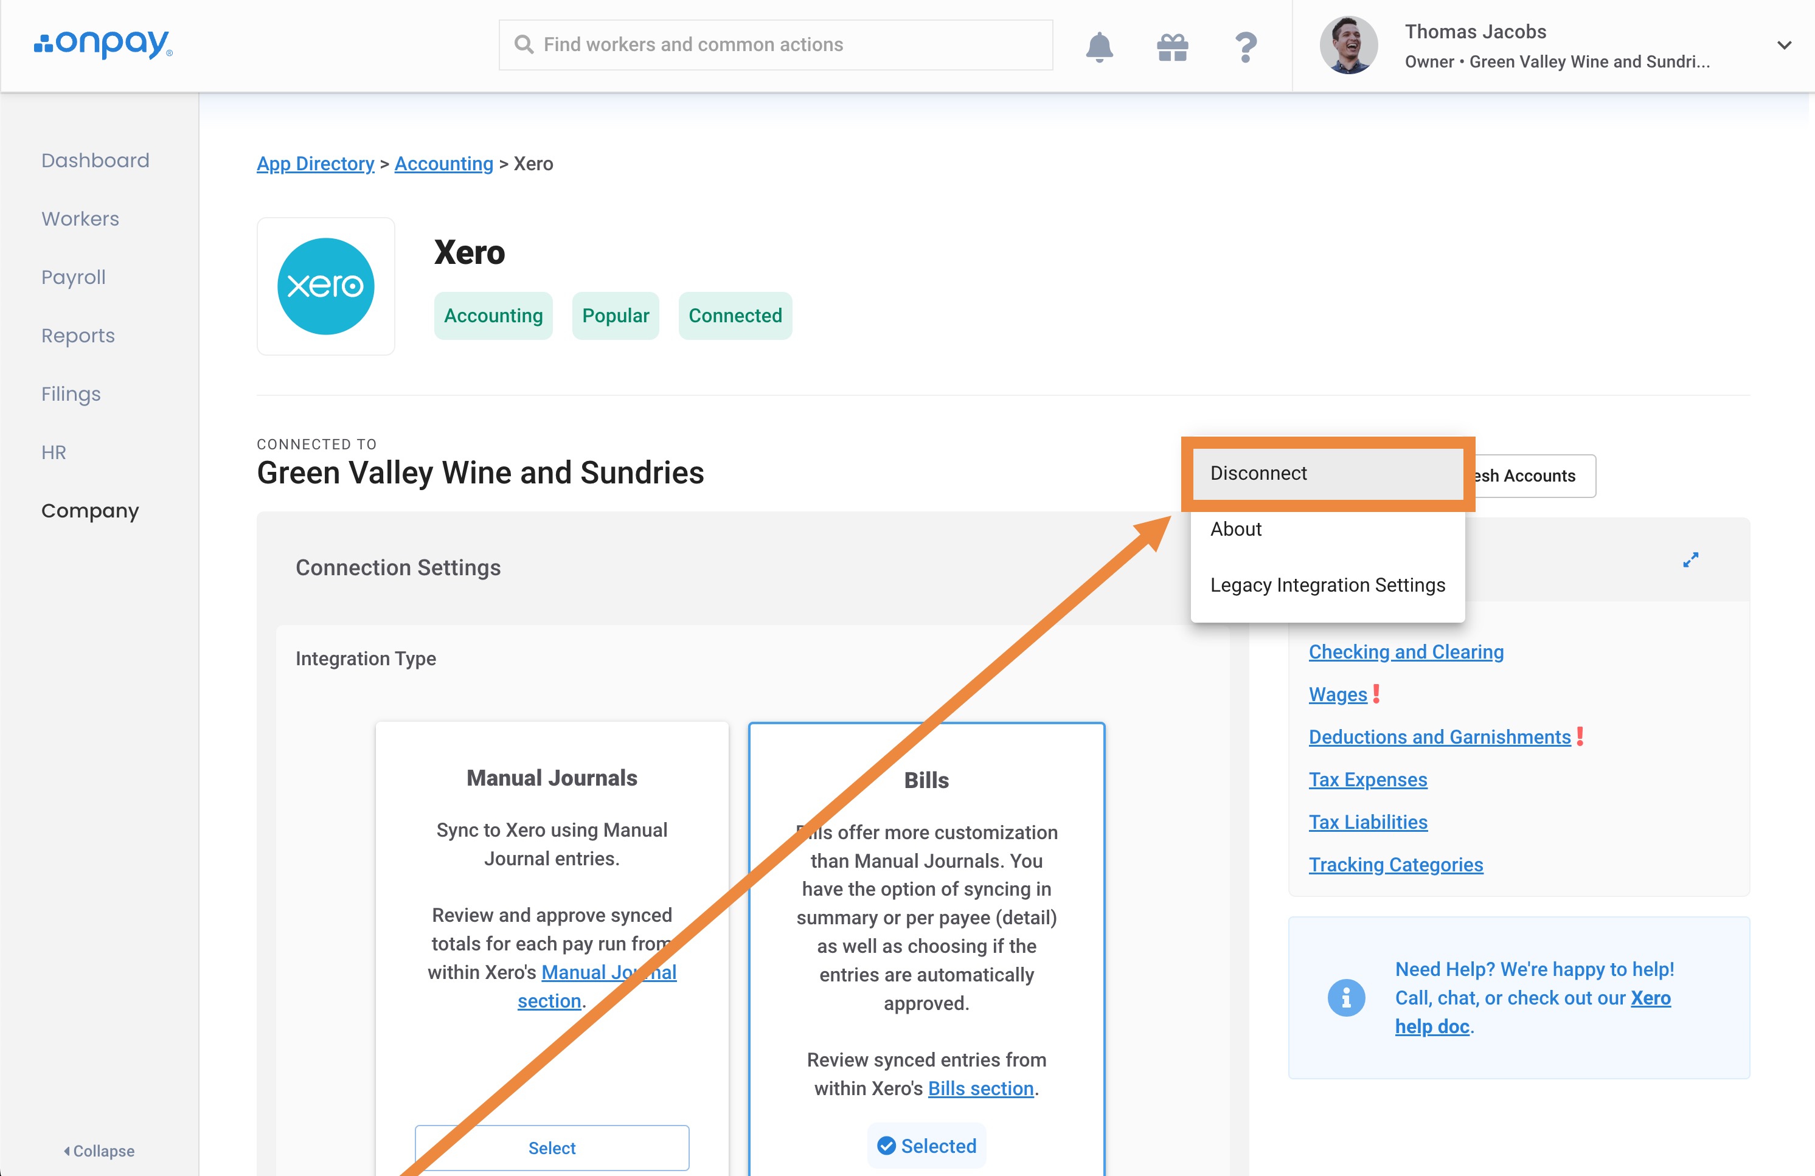The width and height of the screenshot is (1815, 1176).
Task: Open Checking and Clearing link
Action: 1406,652
